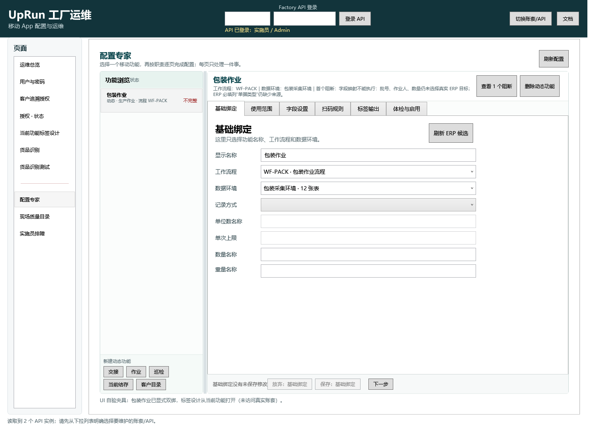This screenshot has width=594, height=446.
Task: Open the 体检与启用 tab
Action: (x=406, y=109)
